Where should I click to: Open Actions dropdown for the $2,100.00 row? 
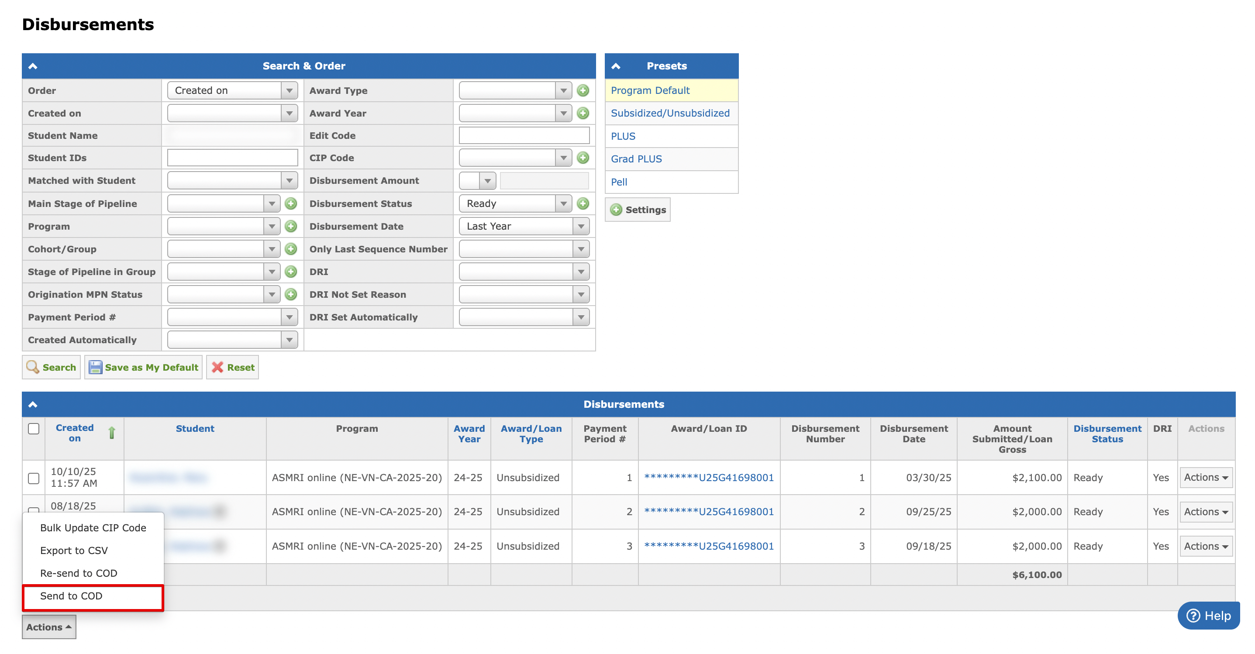pos(1206,478)
